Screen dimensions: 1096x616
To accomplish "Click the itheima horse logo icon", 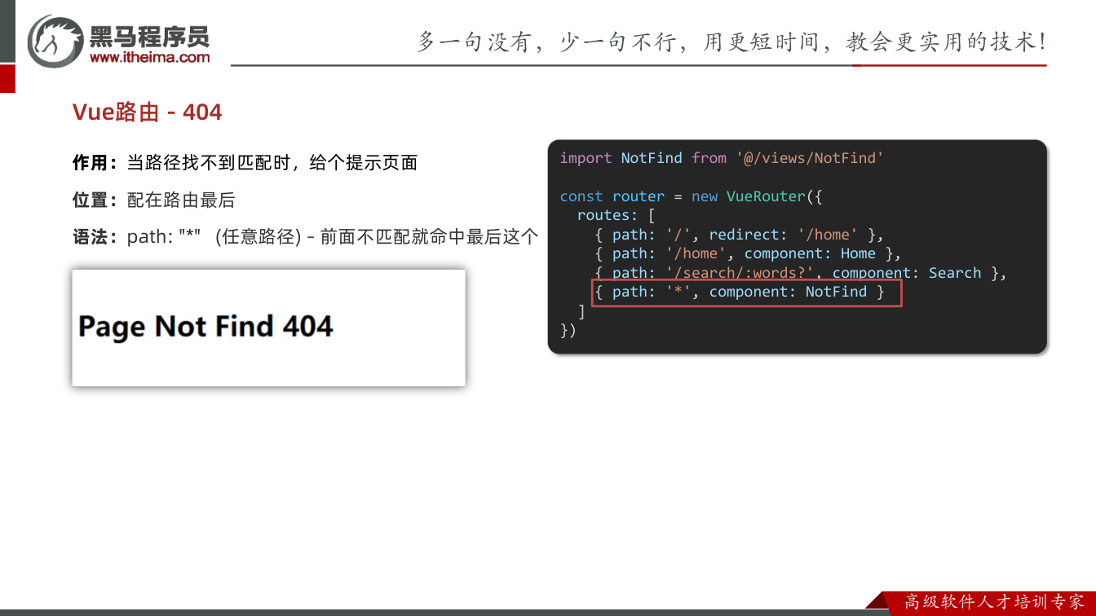I will 55,41.
